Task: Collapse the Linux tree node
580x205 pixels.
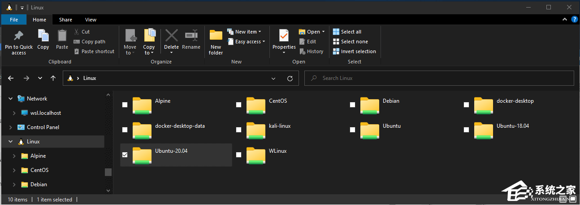Action: [x=10, y=142]
